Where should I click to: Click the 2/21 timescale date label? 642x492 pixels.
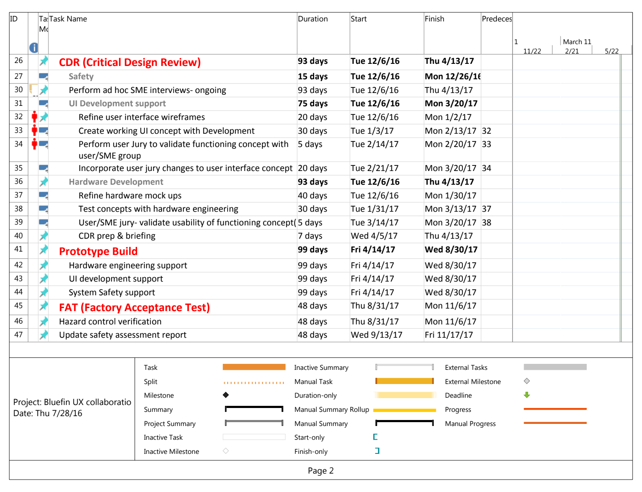(572, 51)
